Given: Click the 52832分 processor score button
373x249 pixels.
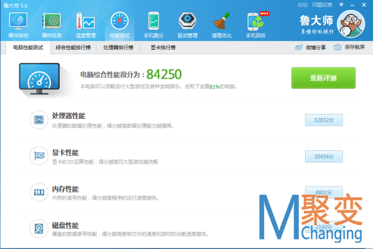Looking at the screenshot, I should point(324,120).
